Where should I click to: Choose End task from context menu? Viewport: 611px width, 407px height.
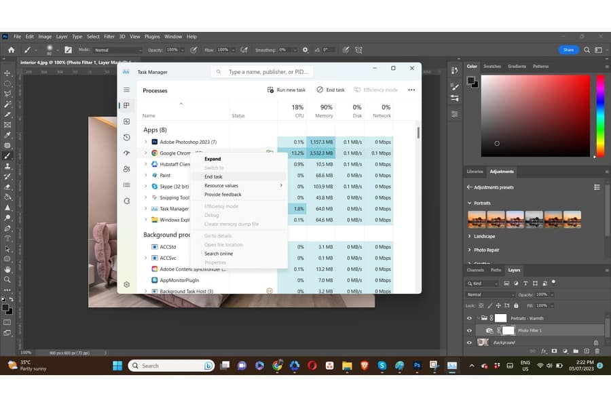[213, 176]
